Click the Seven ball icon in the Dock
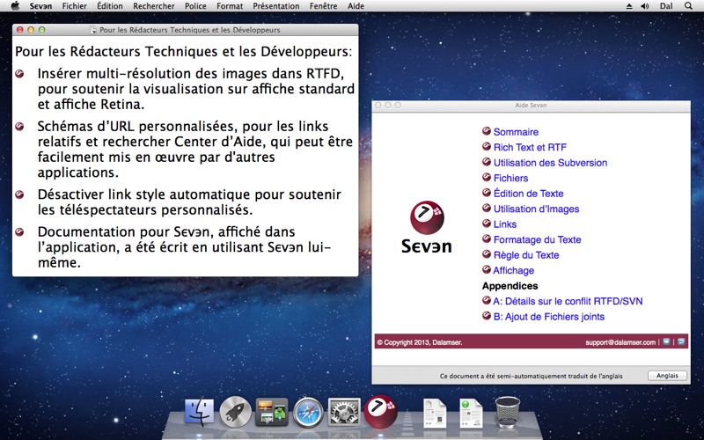704x440 pixels. coord(381,411)
